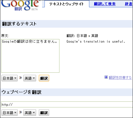The image size is (133, 118).
Task: Focus the http:// URL input field
Action: [x=67, y=104]
